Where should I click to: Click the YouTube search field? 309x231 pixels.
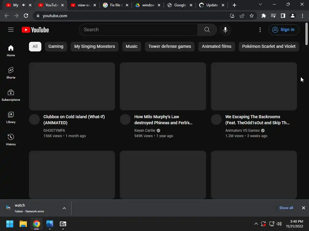[x=138, y=30]
